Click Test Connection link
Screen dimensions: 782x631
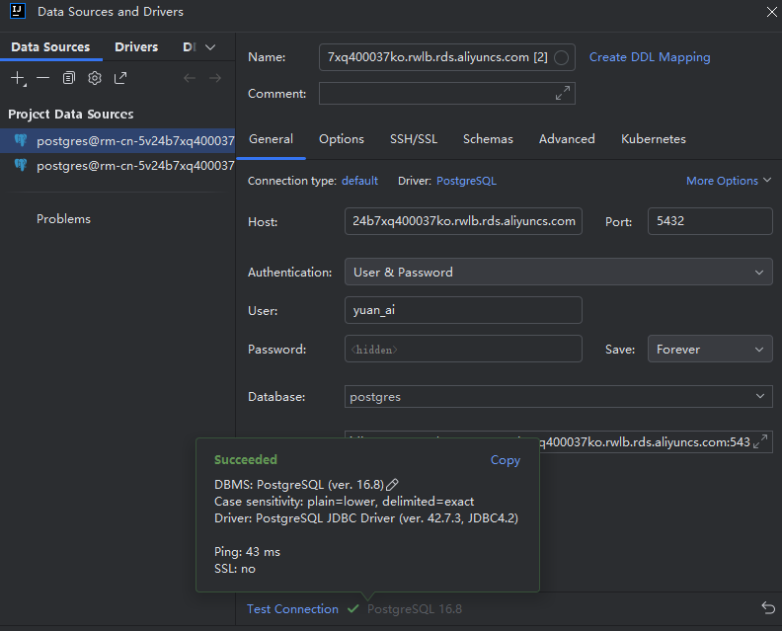pos(292,608)
